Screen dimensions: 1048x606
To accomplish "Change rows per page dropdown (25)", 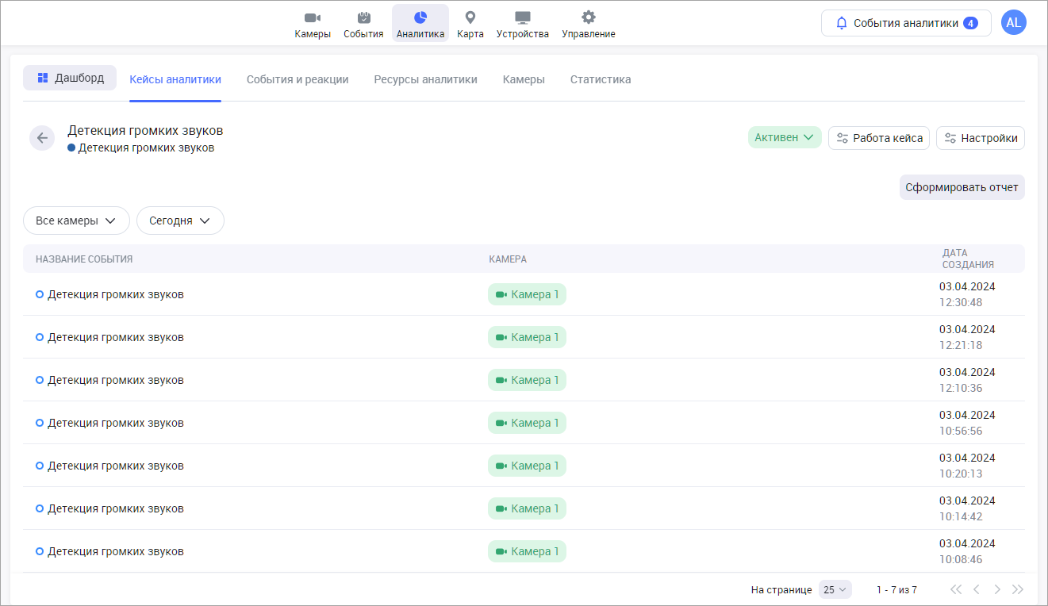I will click(835, 589).
